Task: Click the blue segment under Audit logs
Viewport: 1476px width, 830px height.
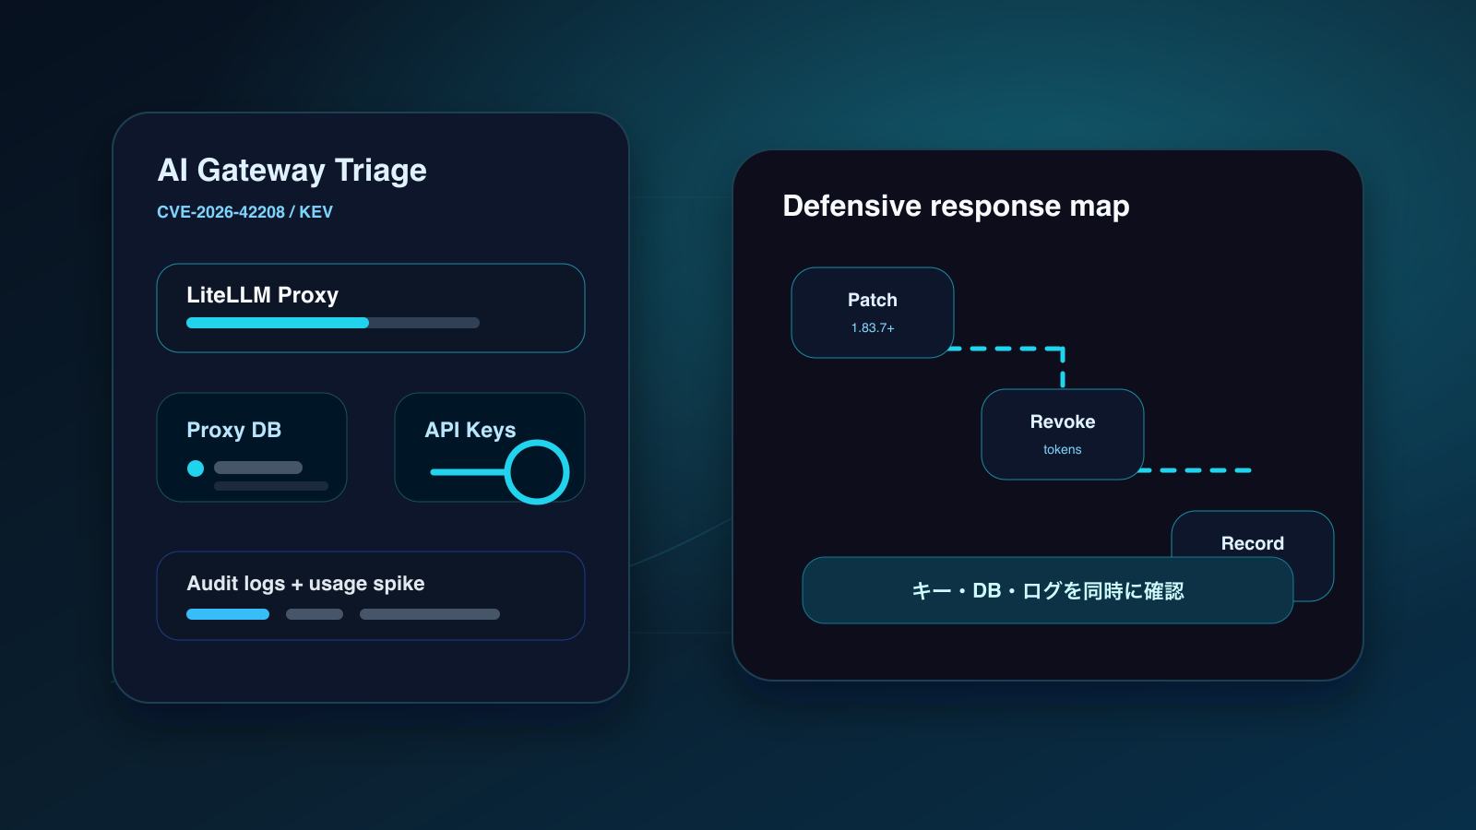Action: pos(228,614)
